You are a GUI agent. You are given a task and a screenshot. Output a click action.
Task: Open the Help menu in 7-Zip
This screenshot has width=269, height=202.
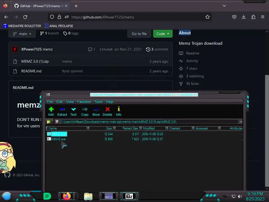[x=110, y=102]
